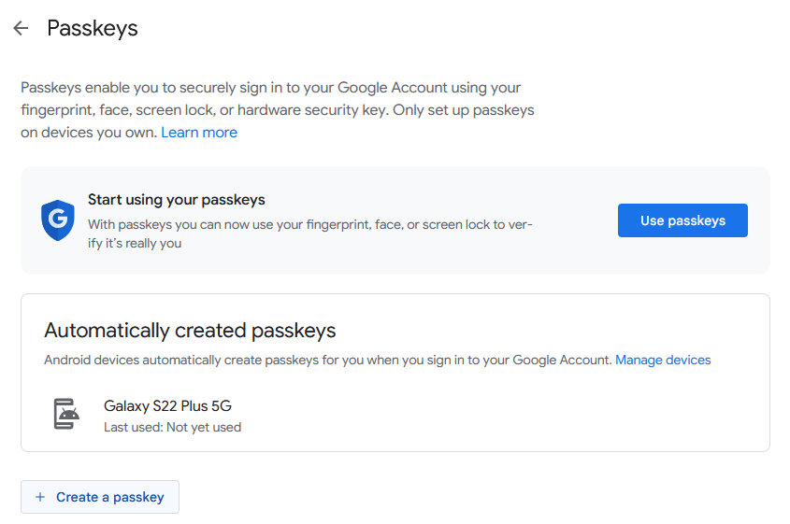The width and height of the screenshot is (790, 524).
Task: Click the Create a passkey button
Action: (x=100, y=497)
